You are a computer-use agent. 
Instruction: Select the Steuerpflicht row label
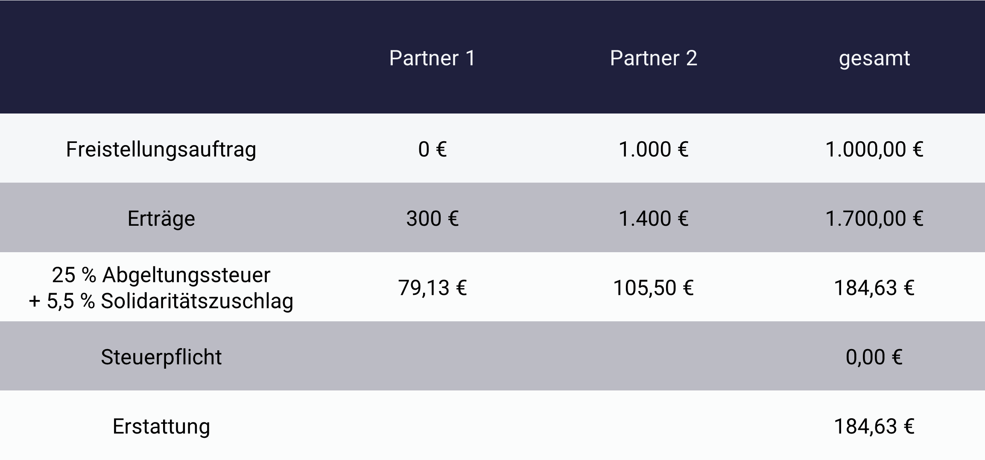(x=161, y=357)
